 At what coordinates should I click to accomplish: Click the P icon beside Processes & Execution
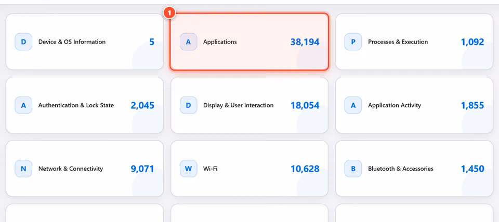pos(353,41)
